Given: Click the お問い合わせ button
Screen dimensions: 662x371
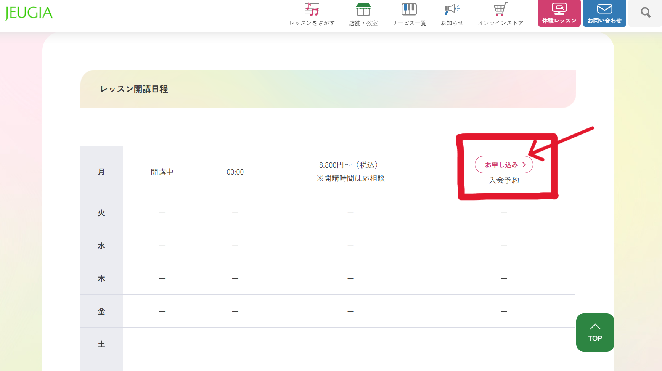Looking at the screenshot, I should pyautogui.click(x=604, y=13).
